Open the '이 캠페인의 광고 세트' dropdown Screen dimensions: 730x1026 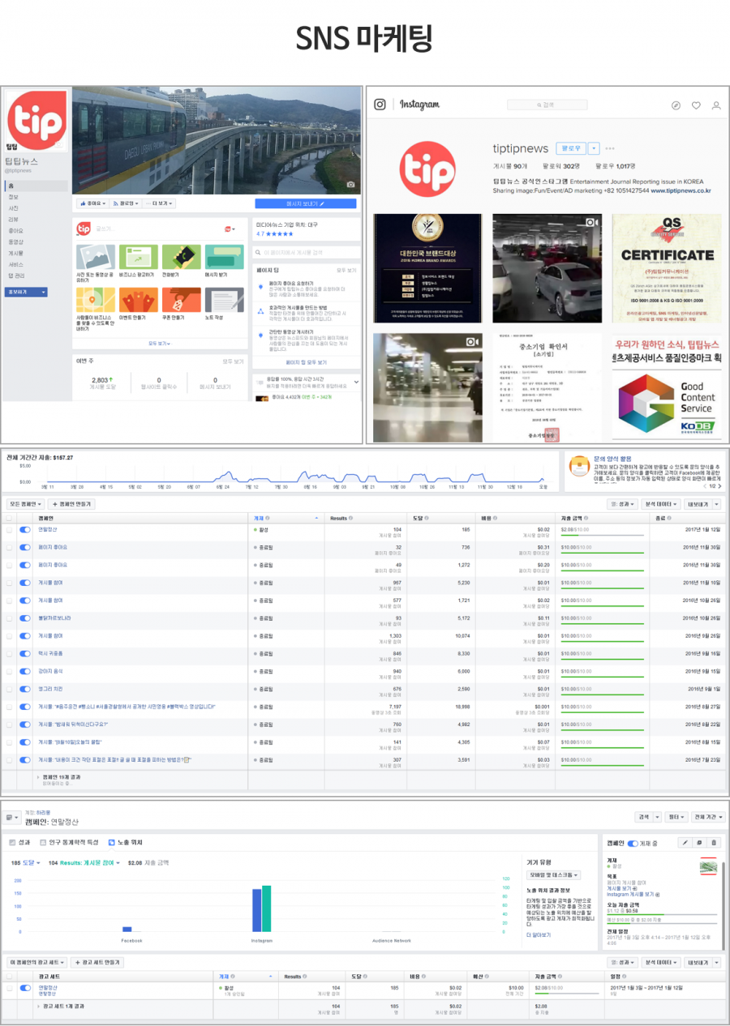[37, 962]
